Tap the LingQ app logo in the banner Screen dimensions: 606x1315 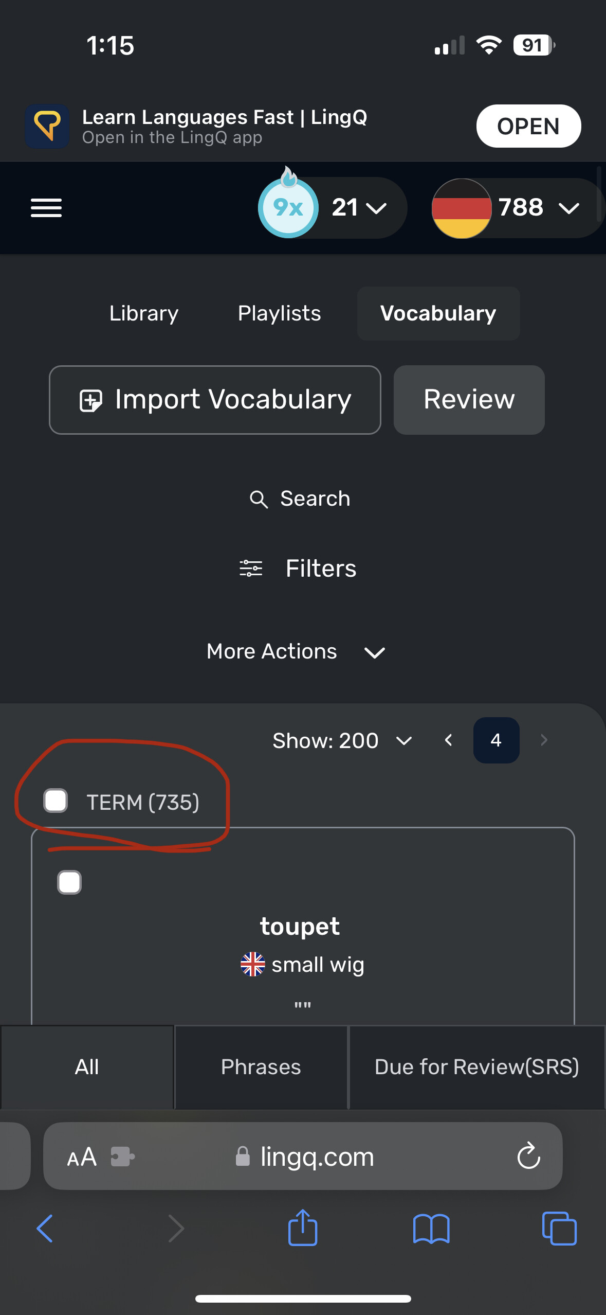point(47,126)
